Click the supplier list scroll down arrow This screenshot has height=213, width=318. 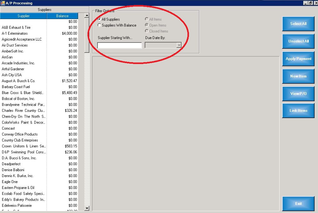click(87, 208)
